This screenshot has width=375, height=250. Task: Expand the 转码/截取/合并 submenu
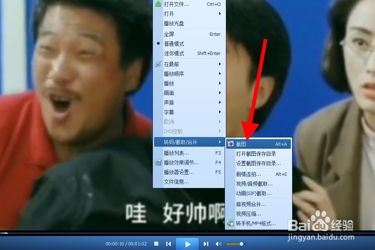pos(189,142)
